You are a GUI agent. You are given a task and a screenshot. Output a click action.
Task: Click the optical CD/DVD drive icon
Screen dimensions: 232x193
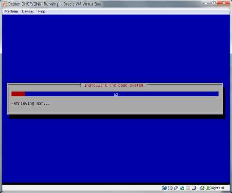170,188
